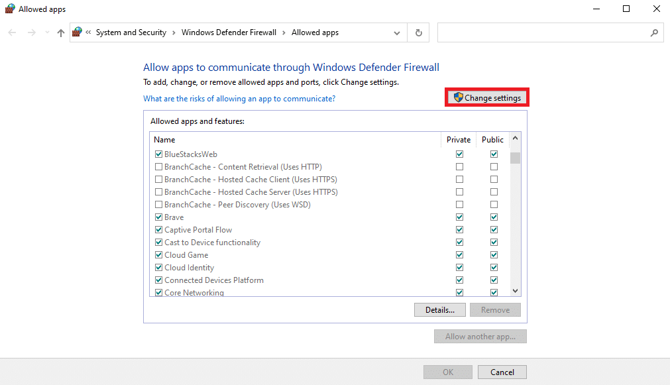Click the list scrollbar up arrow
Image resolution: width=670 pixels, height=385 pixels.
[516, 138]
